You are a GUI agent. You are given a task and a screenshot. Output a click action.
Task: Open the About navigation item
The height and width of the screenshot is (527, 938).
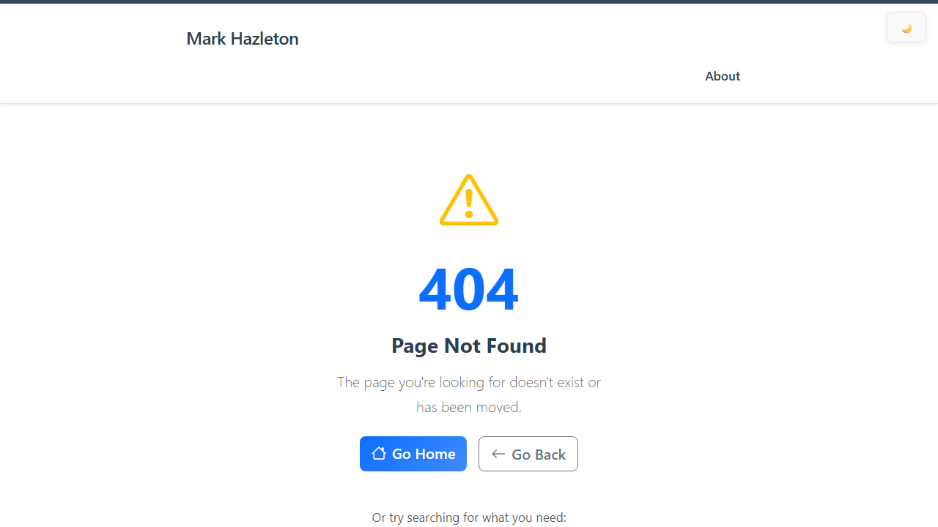point(723,76)
